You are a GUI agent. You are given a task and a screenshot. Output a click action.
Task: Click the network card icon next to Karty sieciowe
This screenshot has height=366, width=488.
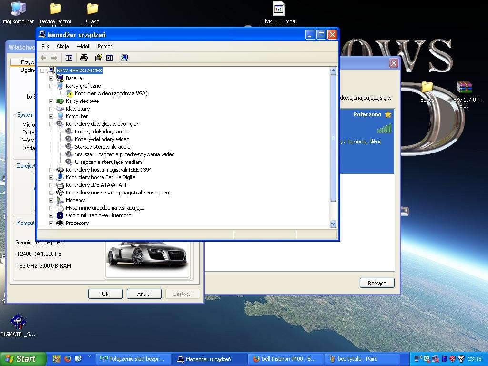(x=60, y=101)
